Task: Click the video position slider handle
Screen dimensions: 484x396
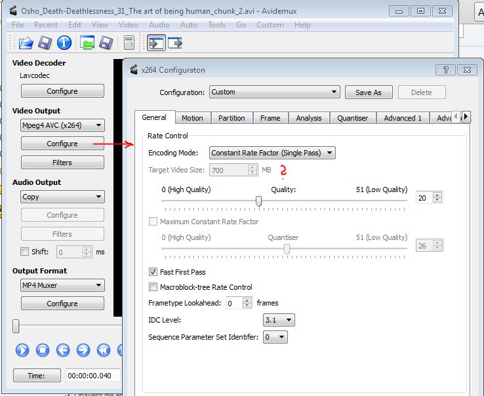Action: click(x=16, y=327)
